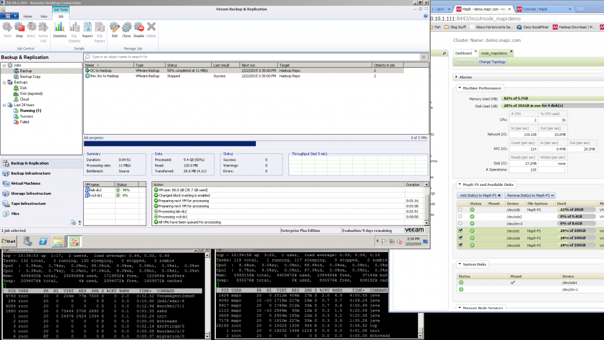This screenshot has width=604, height=340.
Task: Launch Active Full backup icon
Action: (43, 32)
